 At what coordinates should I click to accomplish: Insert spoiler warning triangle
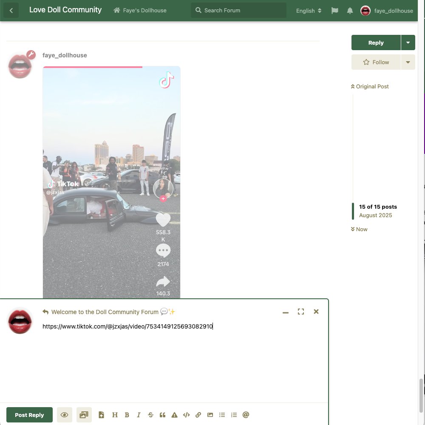(x=174, y=415)
